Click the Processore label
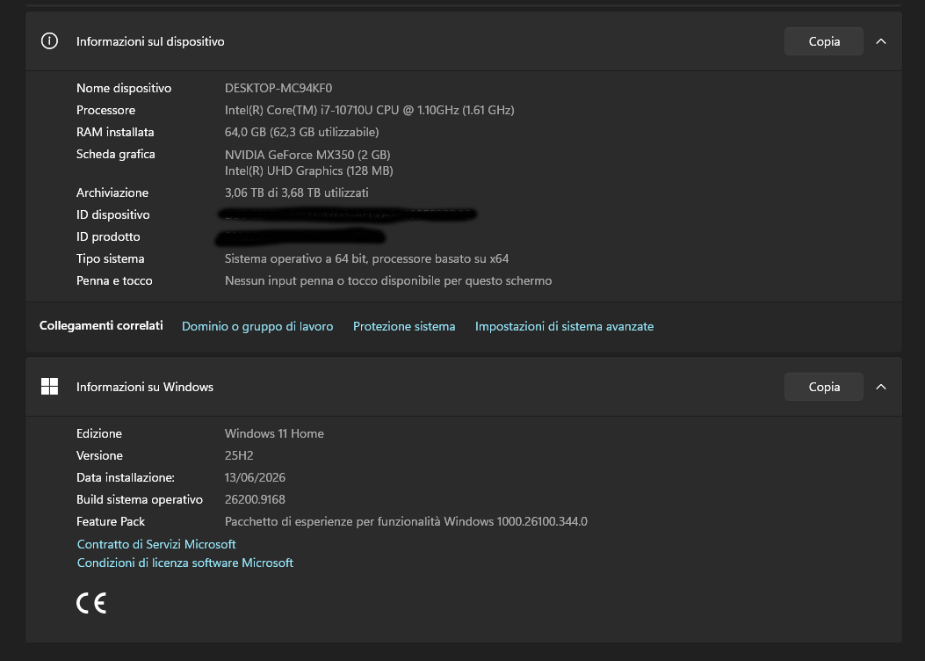The height and width of the screenshot is (661, 925). click(x=105, y=111)
